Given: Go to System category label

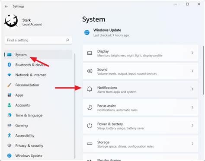Looking at the screenshot, I should [x=21, y=55].
